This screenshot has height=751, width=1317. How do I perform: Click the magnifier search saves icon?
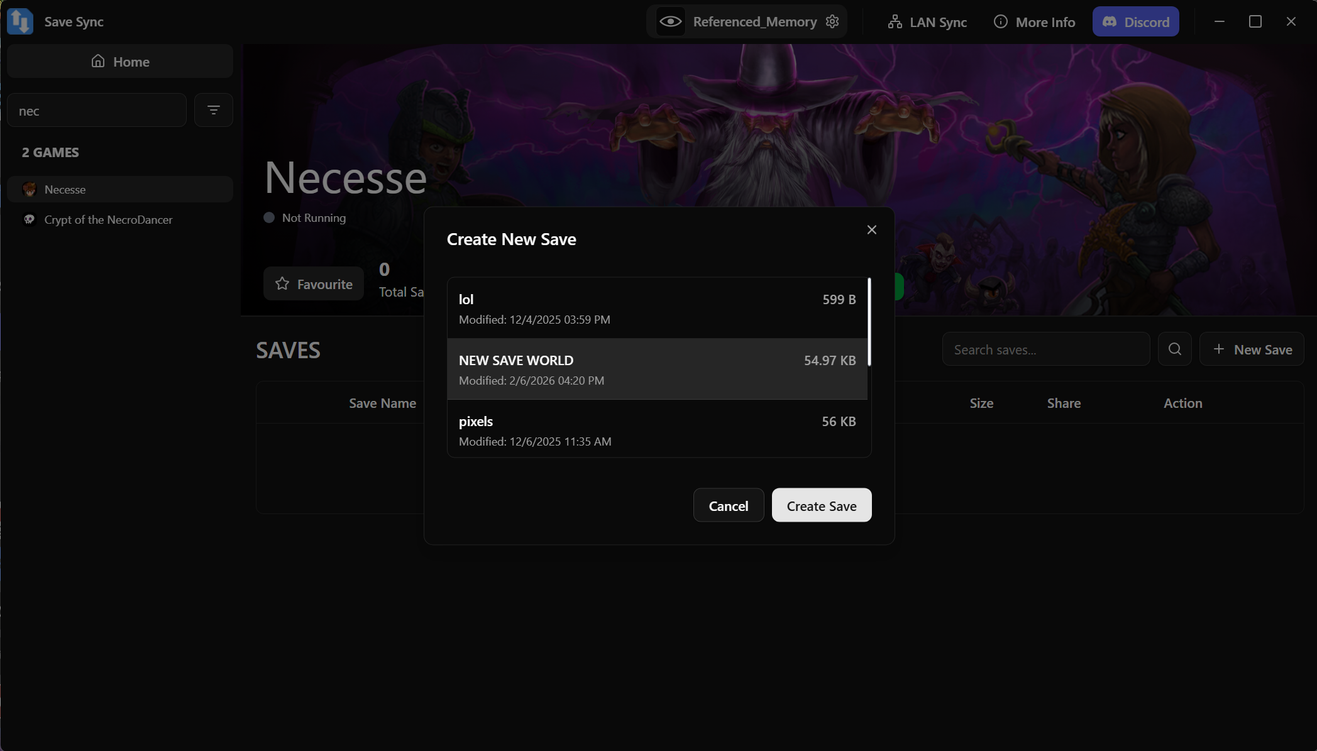[1174, 349]
